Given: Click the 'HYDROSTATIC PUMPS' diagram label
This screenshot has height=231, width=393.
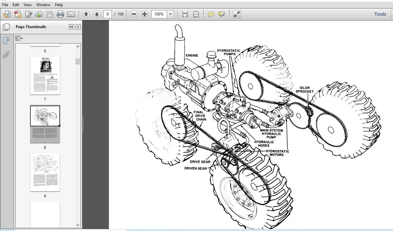Looking at the screenshot, I should tap(228, 52).
